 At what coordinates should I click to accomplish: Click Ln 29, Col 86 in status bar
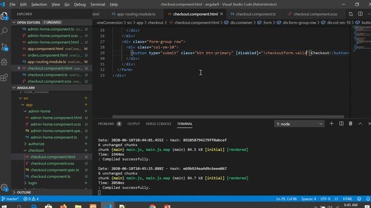click(286, 199)
